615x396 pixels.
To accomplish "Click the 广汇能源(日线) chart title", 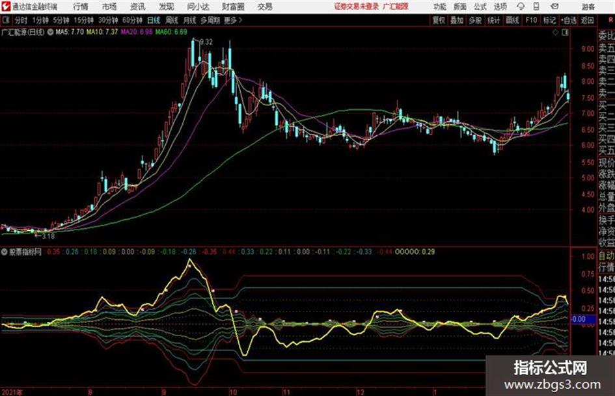I will pyautogui.click(x=23, y=32).
